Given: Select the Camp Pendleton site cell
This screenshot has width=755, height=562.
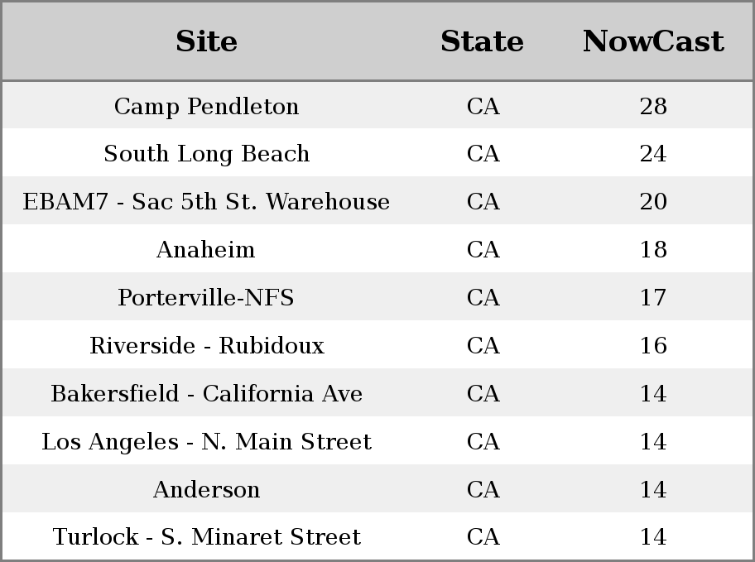Looking at the screenshot, I should (x=207, y=107).
